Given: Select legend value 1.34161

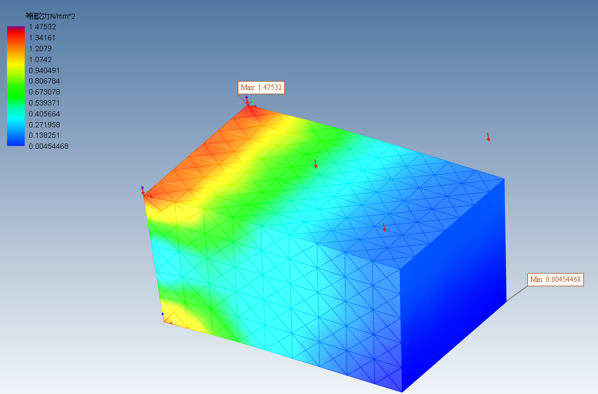Looking at the screenshot, I should click(42, 38).
